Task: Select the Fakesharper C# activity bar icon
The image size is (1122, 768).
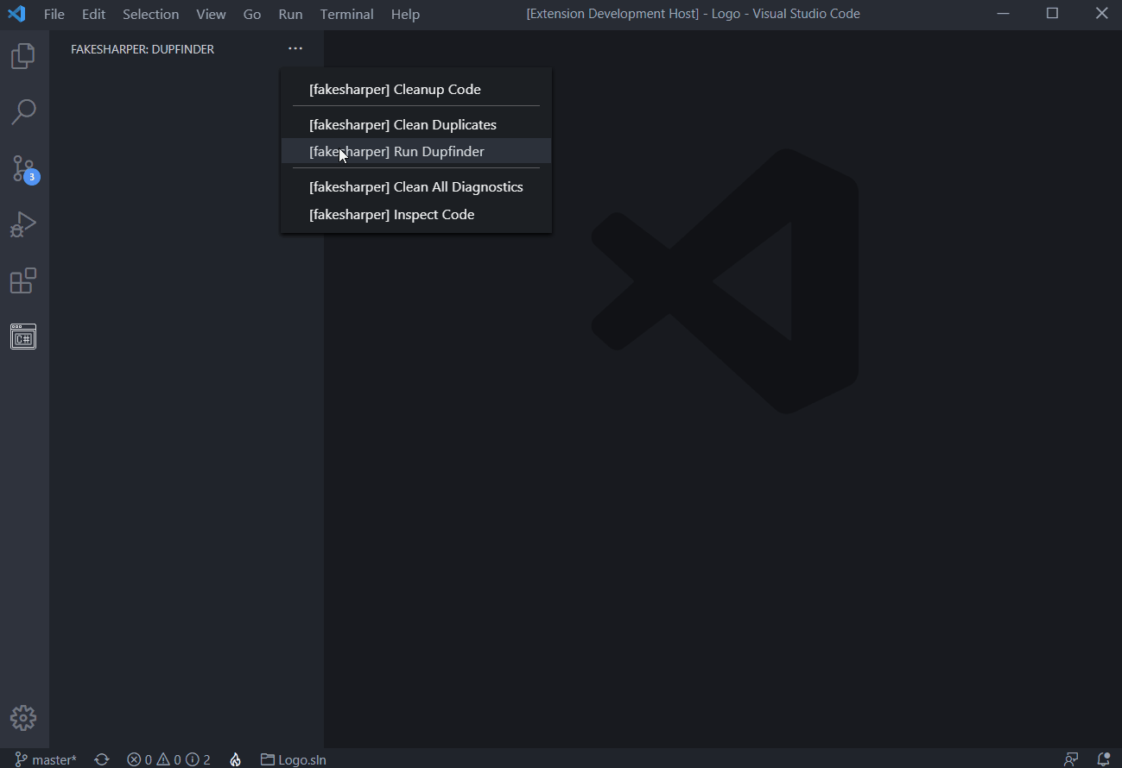Action: pyautogui.click(x=23, y=337)
